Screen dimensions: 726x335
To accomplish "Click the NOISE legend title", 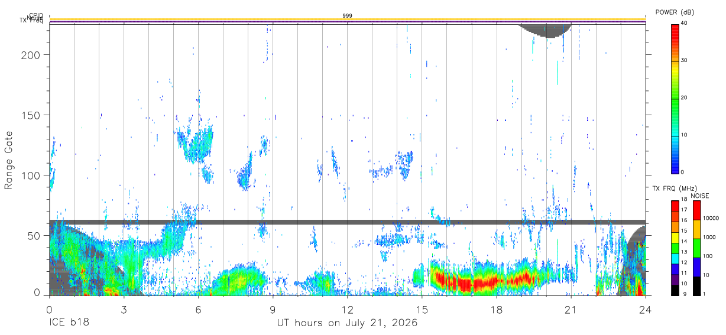I will [x=699, y=196].
